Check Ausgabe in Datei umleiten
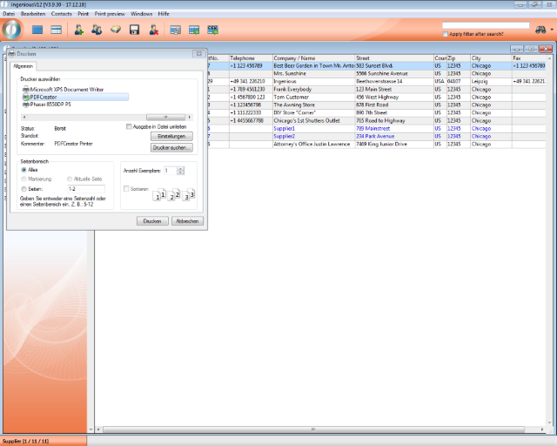This screenshot has height=446, width=557. pyautogui.click(x=129, y=126)
